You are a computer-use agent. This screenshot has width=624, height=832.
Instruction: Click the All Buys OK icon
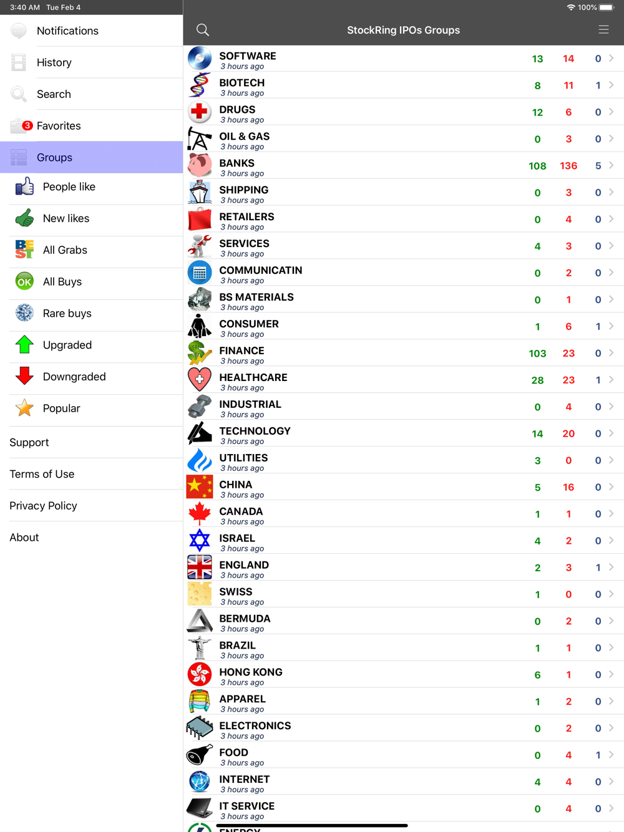[x=24, y=282]
